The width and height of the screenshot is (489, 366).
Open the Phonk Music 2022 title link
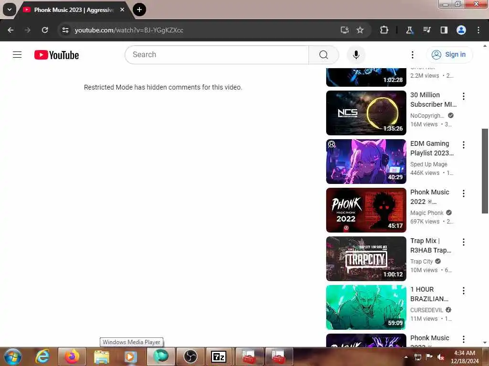click(429, 197)
